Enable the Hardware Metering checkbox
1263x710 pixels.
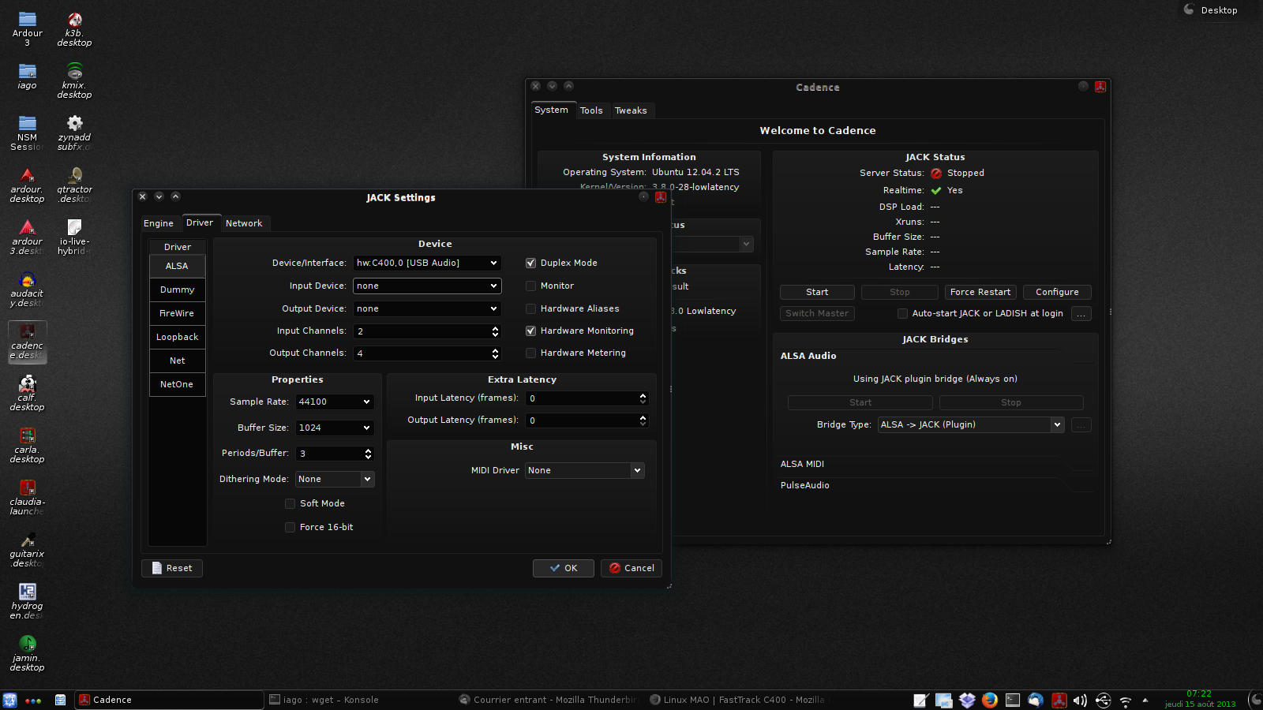point(531,353)
